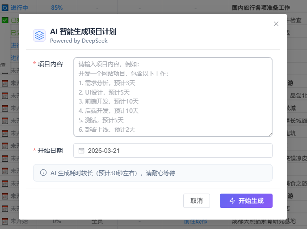Image resolution: width=307 pixels, height=229 pixels.
Task: Click the 进行中 status label in first row
Action: point(20,8)
